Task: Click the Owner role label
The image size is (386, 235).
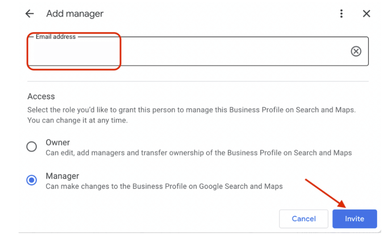Action: (x=58, y=142)
